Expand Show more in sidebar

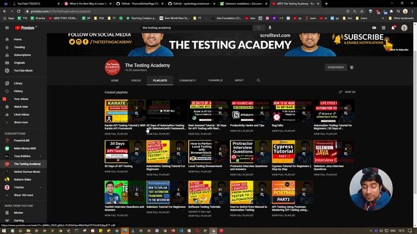tap(23, 122)
